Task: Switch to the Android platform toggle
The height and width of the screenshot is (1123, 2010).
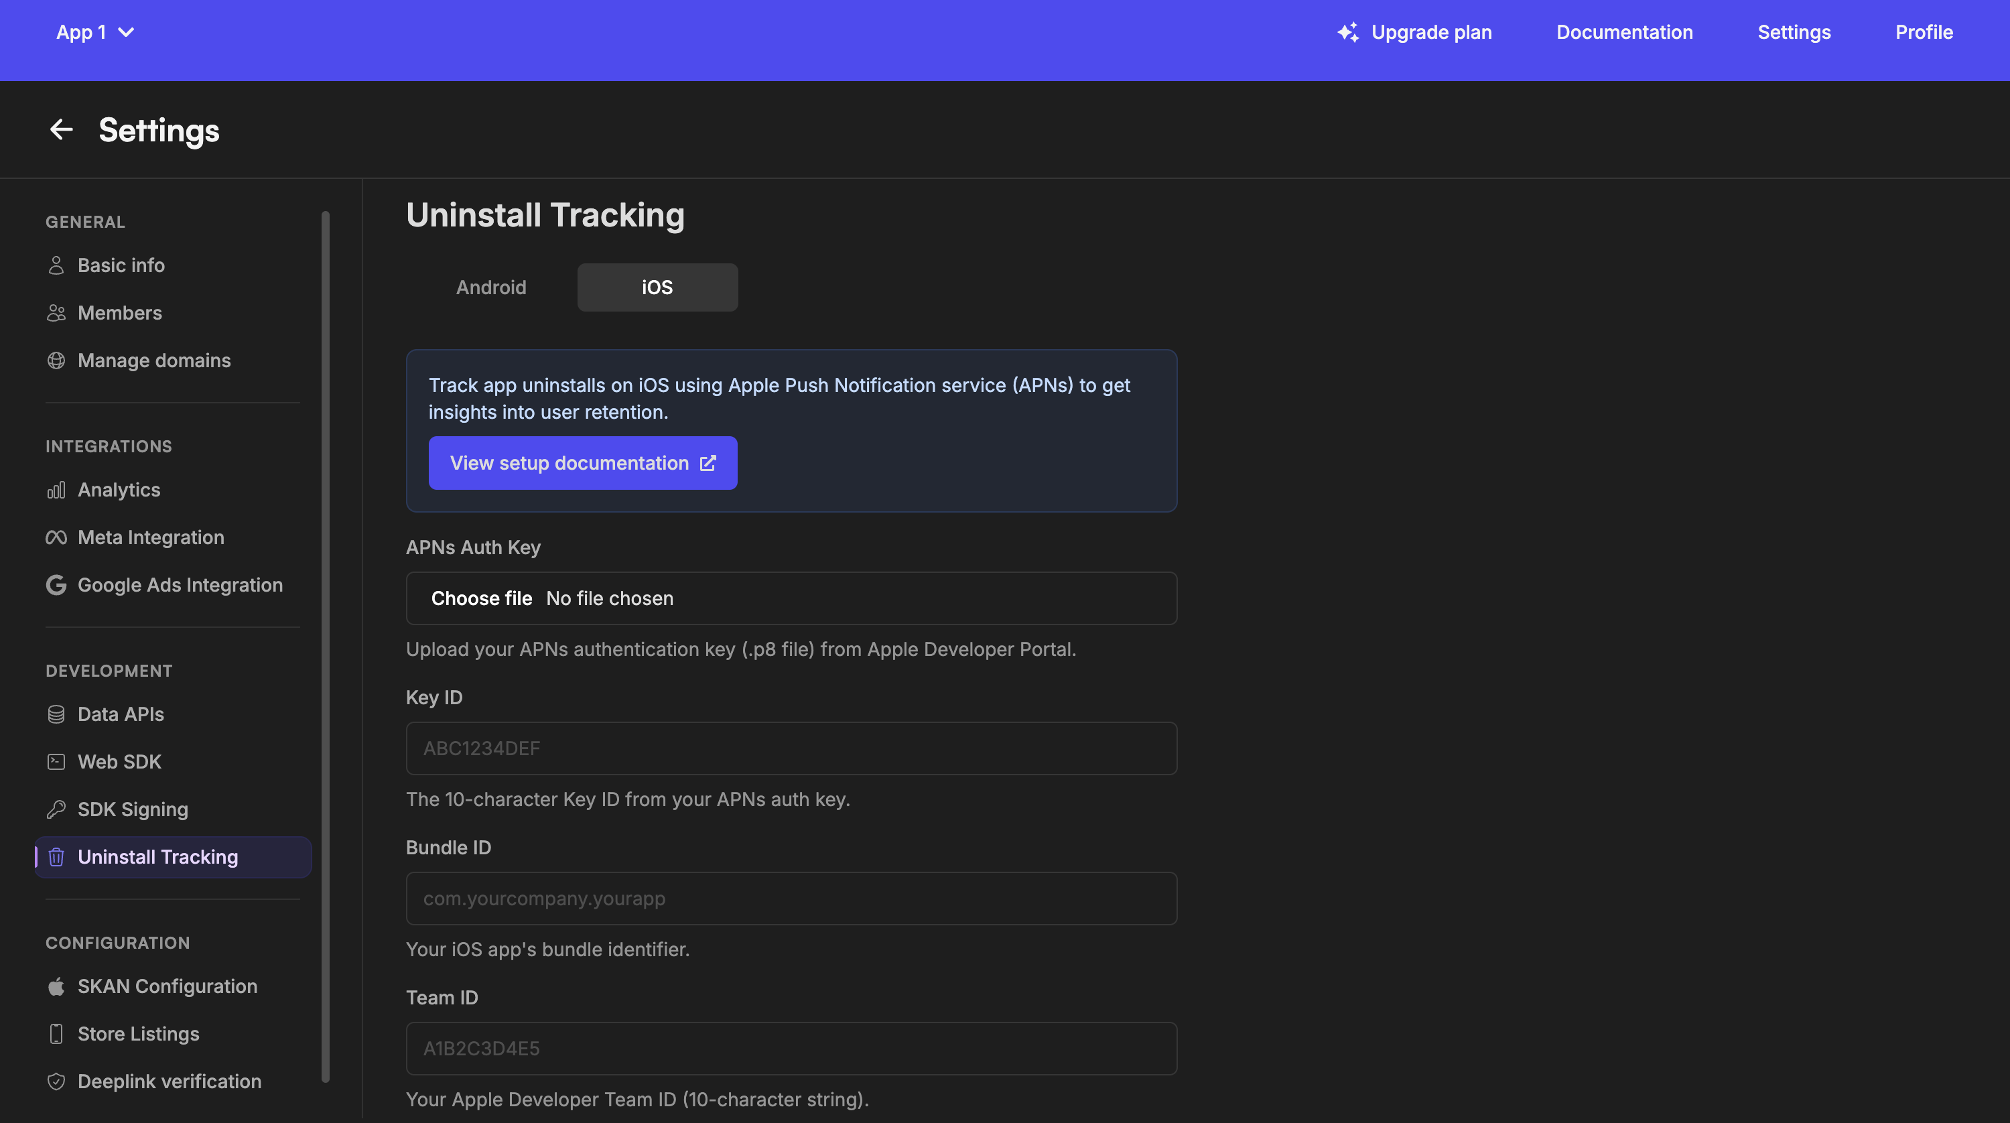Action: (491, 287)
